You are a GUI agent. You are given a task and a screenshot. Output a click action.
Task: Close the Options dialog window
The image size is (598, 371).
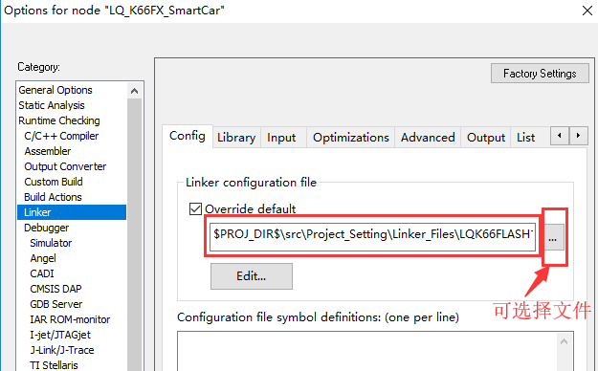coord(587,11)
